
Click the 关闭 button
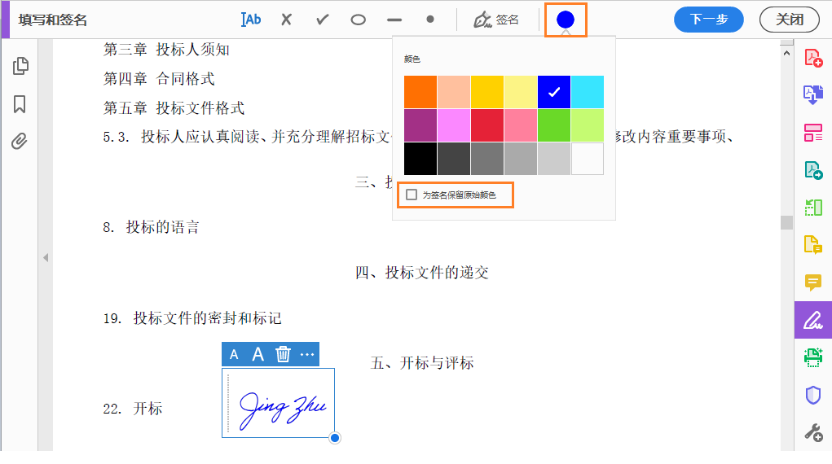point(790,20)
